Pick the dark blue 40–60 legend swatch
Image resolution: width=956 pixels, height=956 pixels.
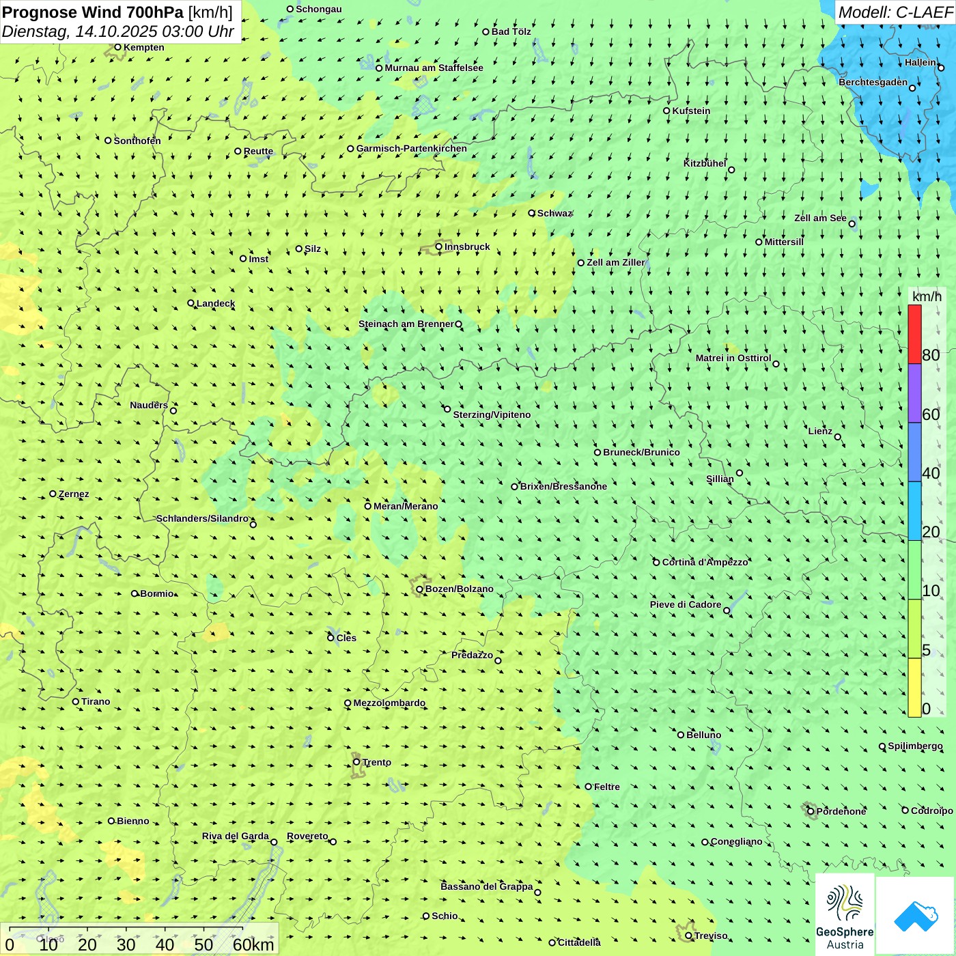(x=914, y=452)
